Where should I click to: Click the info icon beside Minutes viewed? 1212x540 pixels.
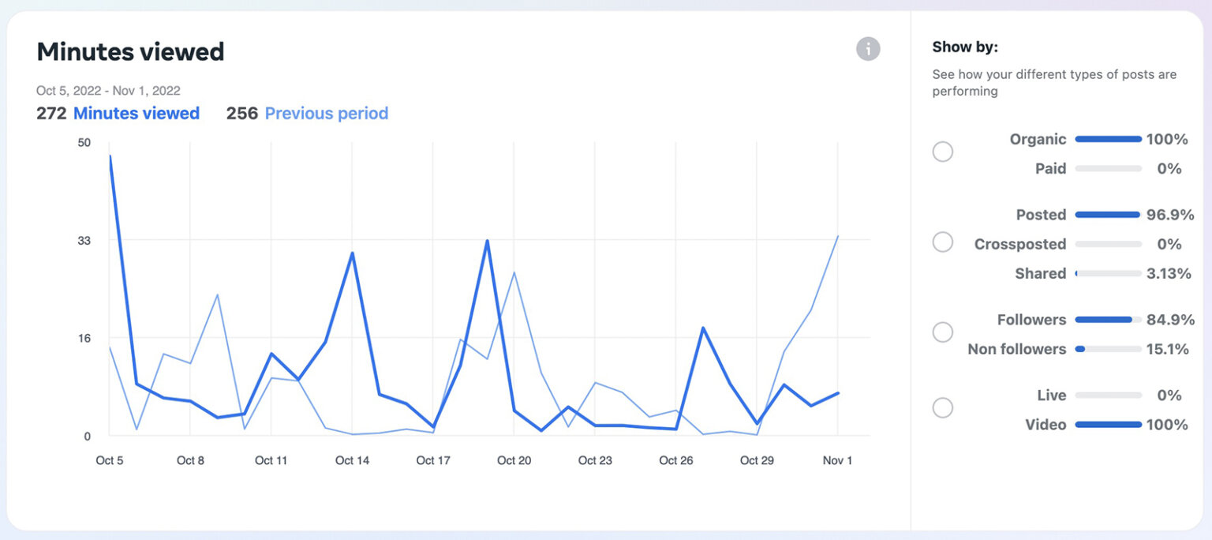[x=868, y=49]
